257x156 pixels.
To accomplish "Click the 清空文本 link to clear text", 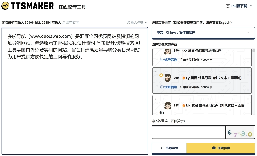I will click(72, 23).
